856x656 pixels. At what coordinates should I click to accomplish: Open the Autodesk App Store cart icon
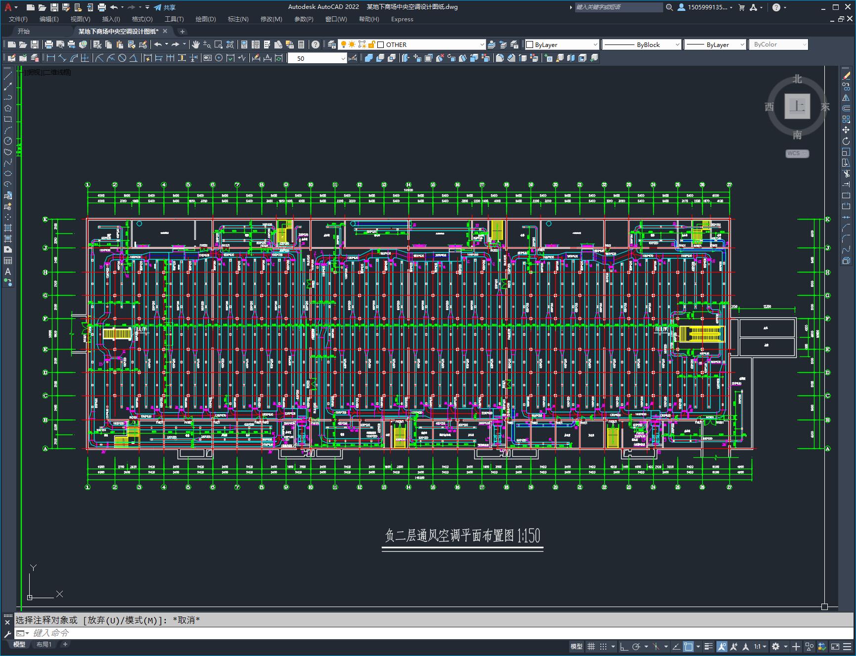[741, 7]
